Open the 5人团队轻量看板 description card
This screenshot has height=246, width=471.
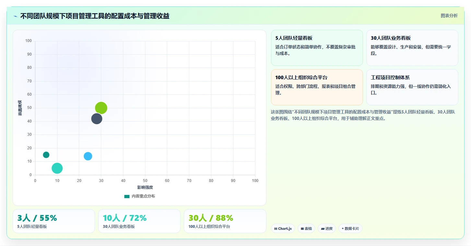tap(317, 48)
